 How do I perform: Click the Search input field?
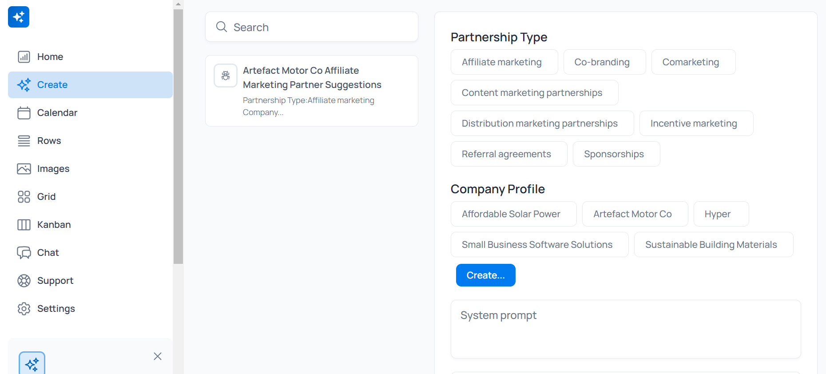tap(312, 27)
